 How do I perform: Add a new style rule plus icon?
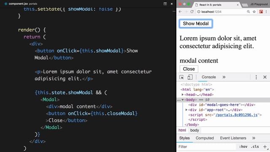click(265, 147)
